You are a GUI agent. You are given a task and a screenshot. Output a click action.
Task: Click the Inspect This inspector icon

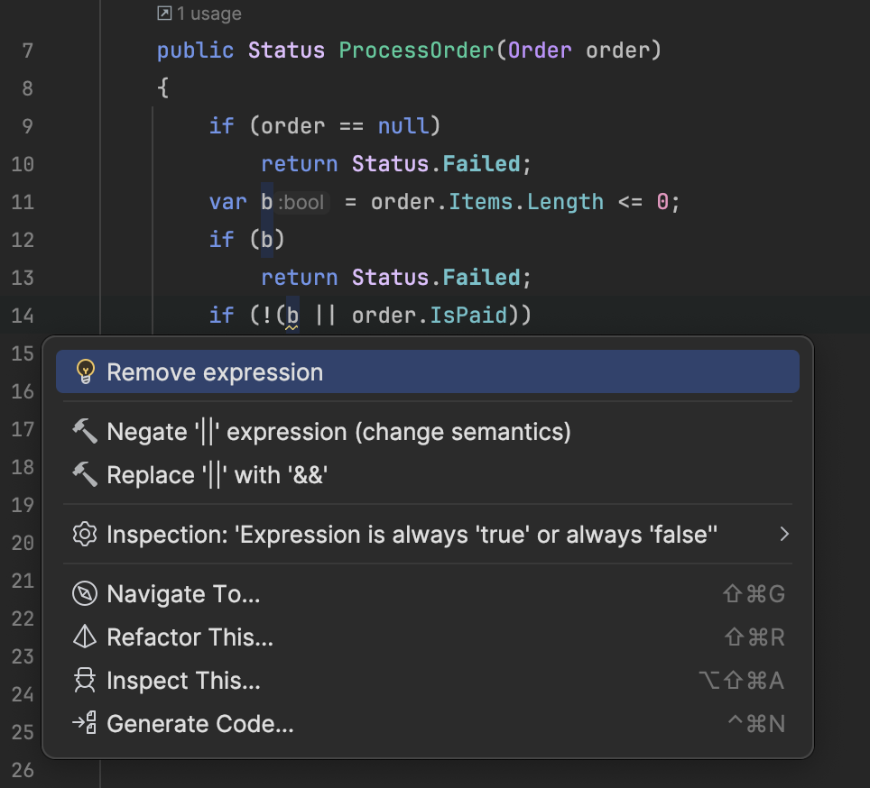point(85,681)
